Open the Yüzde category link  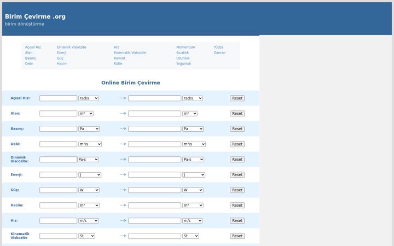point(218,47)
